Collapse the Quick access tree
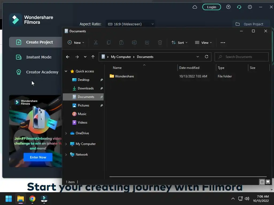Viewport: 274px width, 205px height. pyautogui.click(x=66, y=71)
